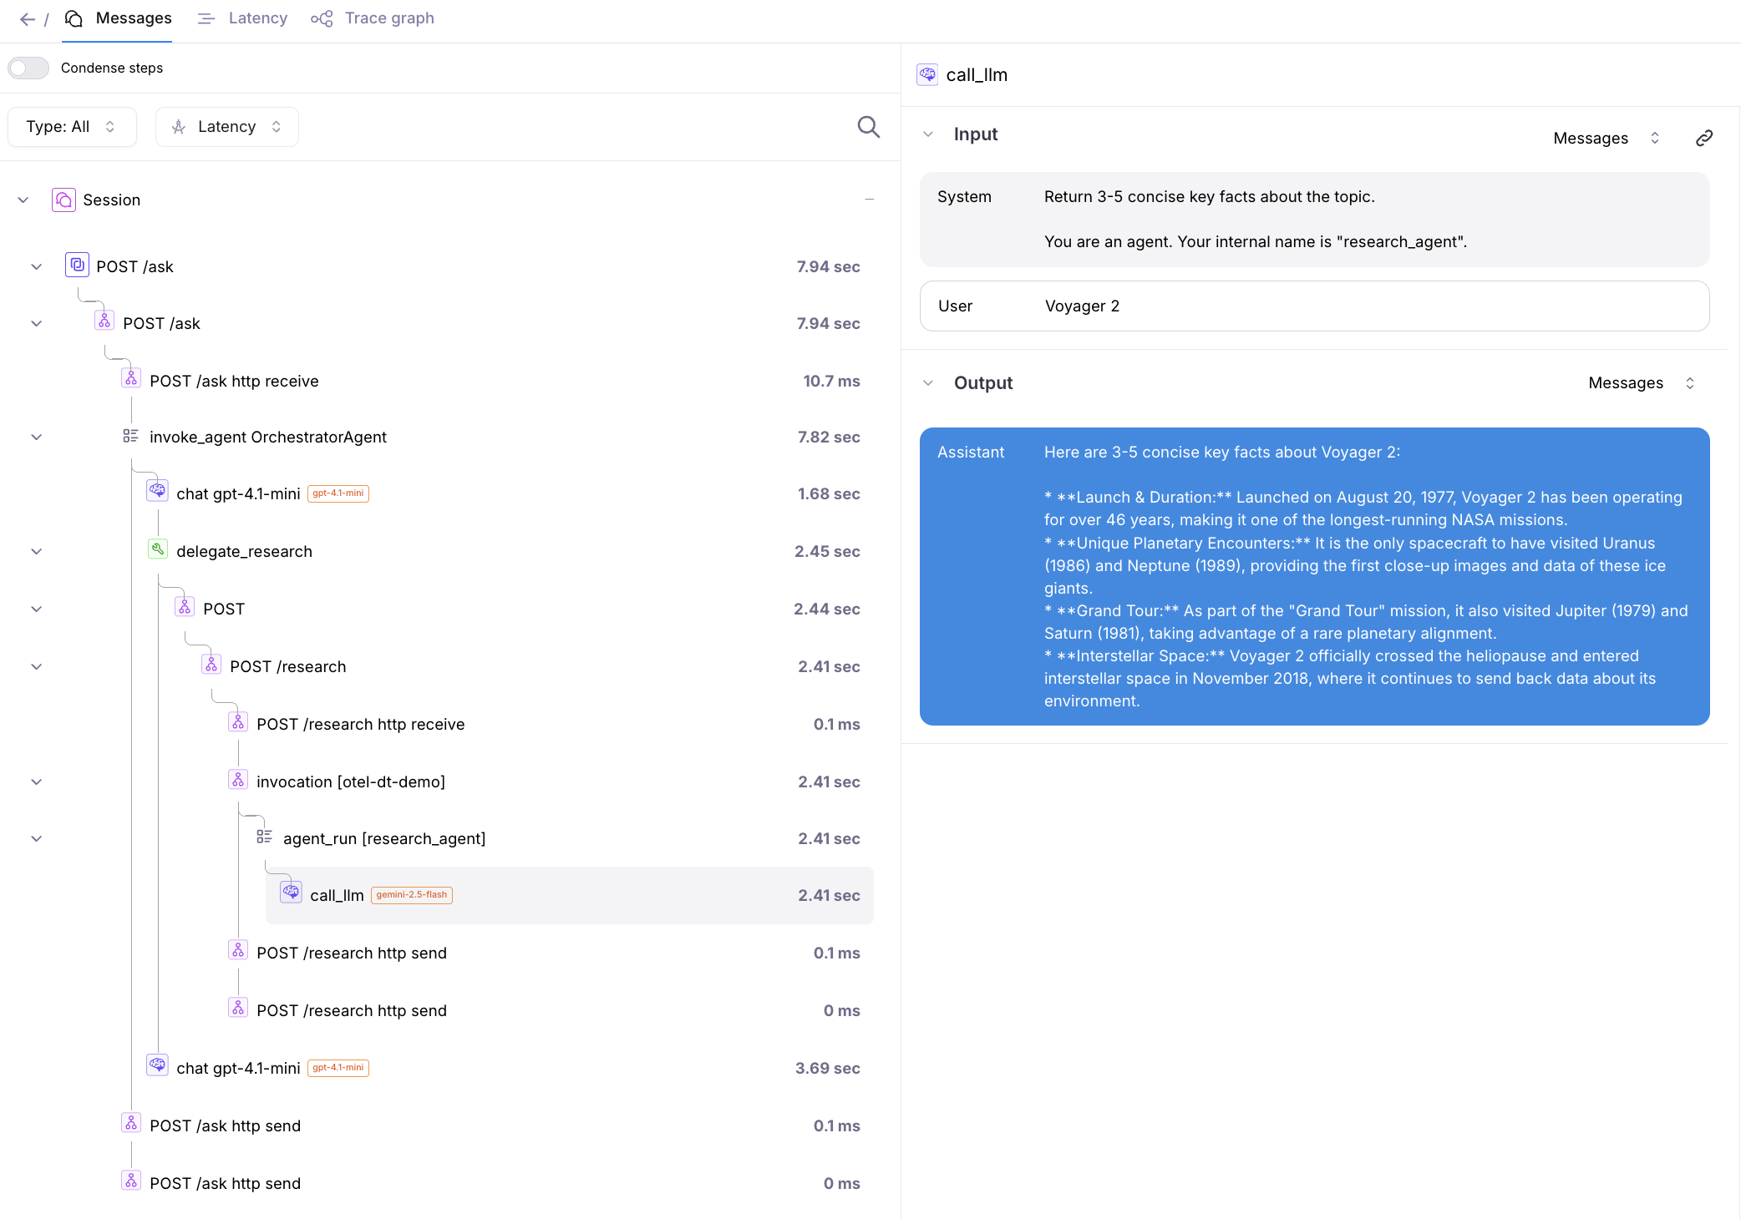Open the Latency metric dropdown
This screenshot has width=1741, height=1219.
pos(227,127)
